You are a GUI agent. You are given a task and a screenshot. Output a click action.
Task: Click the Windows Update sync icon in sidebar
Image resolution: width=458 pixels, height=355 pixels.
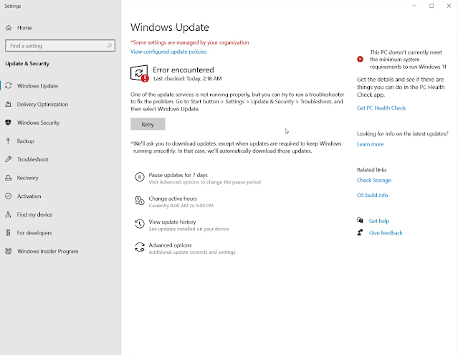pyautogui.click(x=9, y=85)
